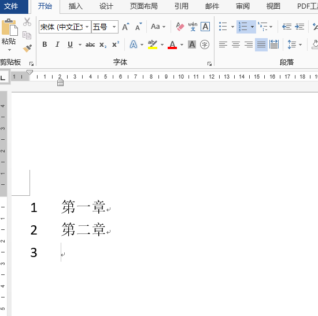Click the empty numbered line 3
The image size is (318, 316).
point(62,252)
